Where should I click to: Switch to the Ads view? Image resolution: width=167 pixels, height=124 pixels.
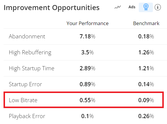coord(132,7)
